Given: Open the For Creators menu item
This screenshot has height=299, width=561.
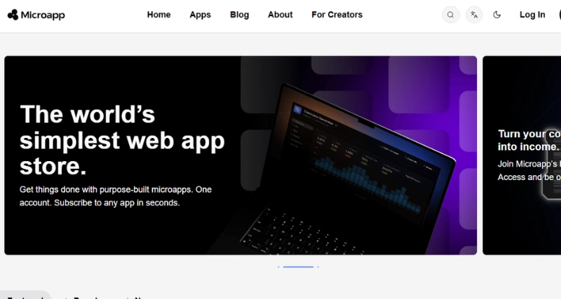Looking at the screenshot, I should pos(337,15).
